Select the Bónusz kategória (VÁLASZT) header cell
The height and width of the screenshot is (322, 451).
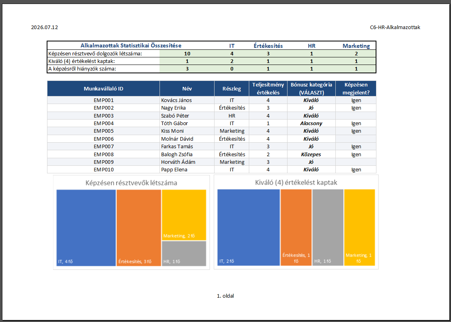coord(311,88)
